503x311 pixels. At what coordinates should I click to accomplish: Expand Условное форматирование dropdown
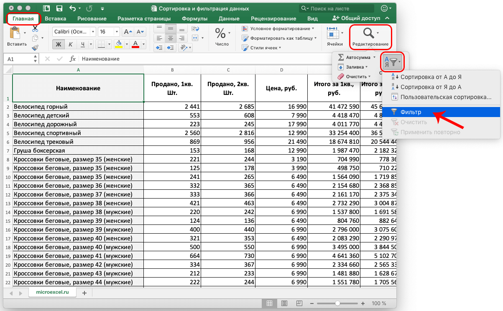(313, 28)
